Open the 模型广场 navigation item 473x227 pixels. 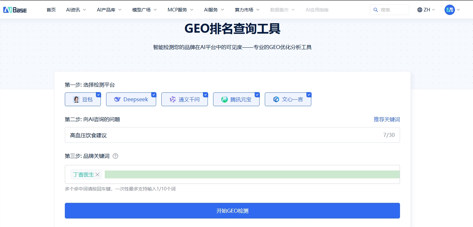pyautogui.click(x=141, y=10)
